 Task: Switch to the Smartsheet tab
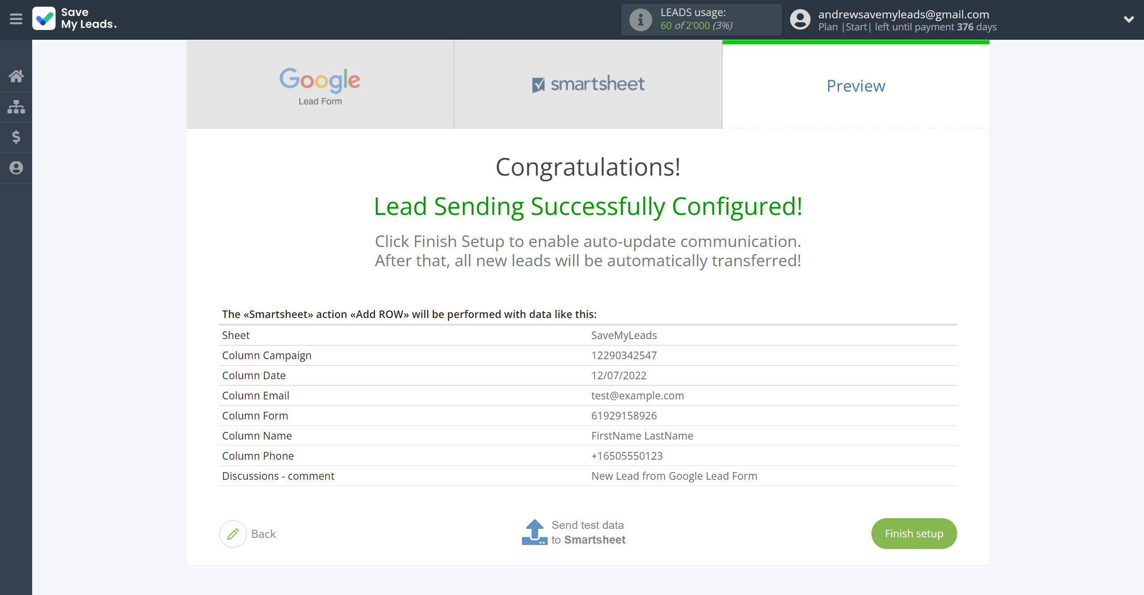coord(588,84)
